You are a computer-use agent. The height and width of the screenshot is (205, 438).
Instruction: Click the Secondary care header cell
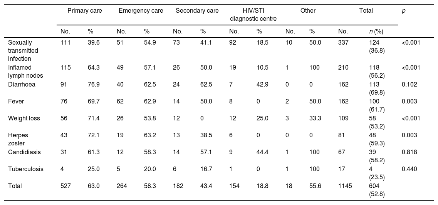[197, 11]
